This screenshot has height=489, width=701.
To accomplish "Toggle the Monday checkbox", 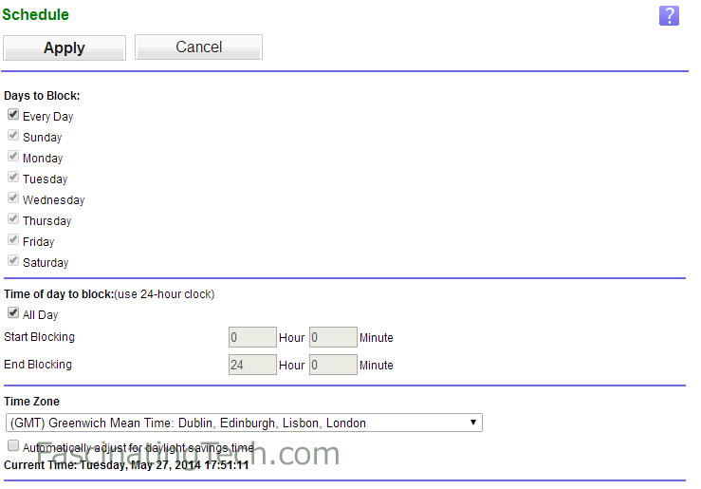I will pyautogui.click(x=13, y=156).
